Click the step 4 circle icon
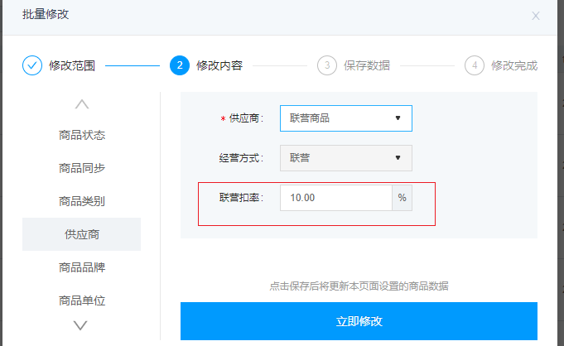The height and width of the screenshot is (346, 564). (x=475, y=65)
